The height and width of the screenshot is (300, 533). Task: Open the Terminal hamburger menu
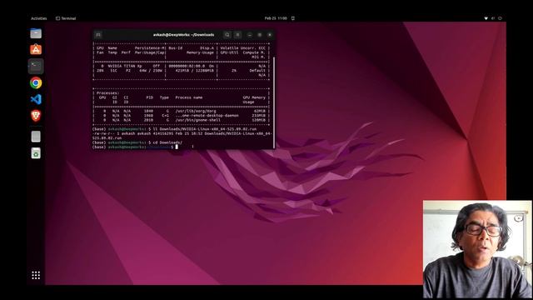click(237, 35)
